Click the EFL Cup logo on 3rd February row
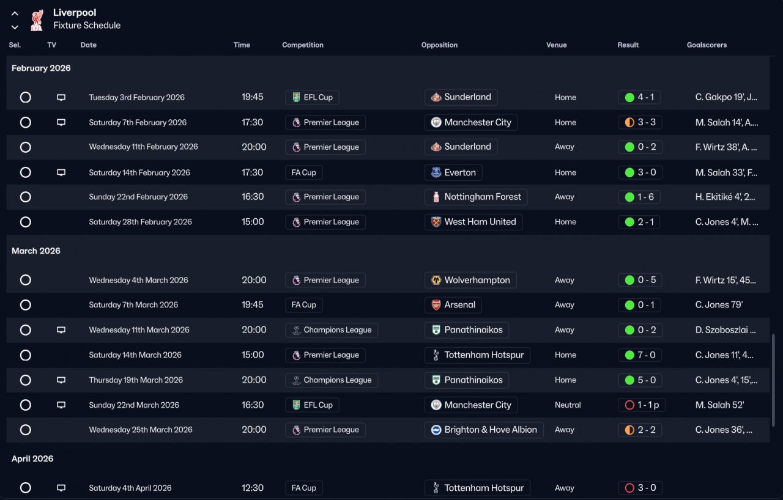The height and width of the screenshot is (500, 783). pyautogui.click(x=296, y=97)
